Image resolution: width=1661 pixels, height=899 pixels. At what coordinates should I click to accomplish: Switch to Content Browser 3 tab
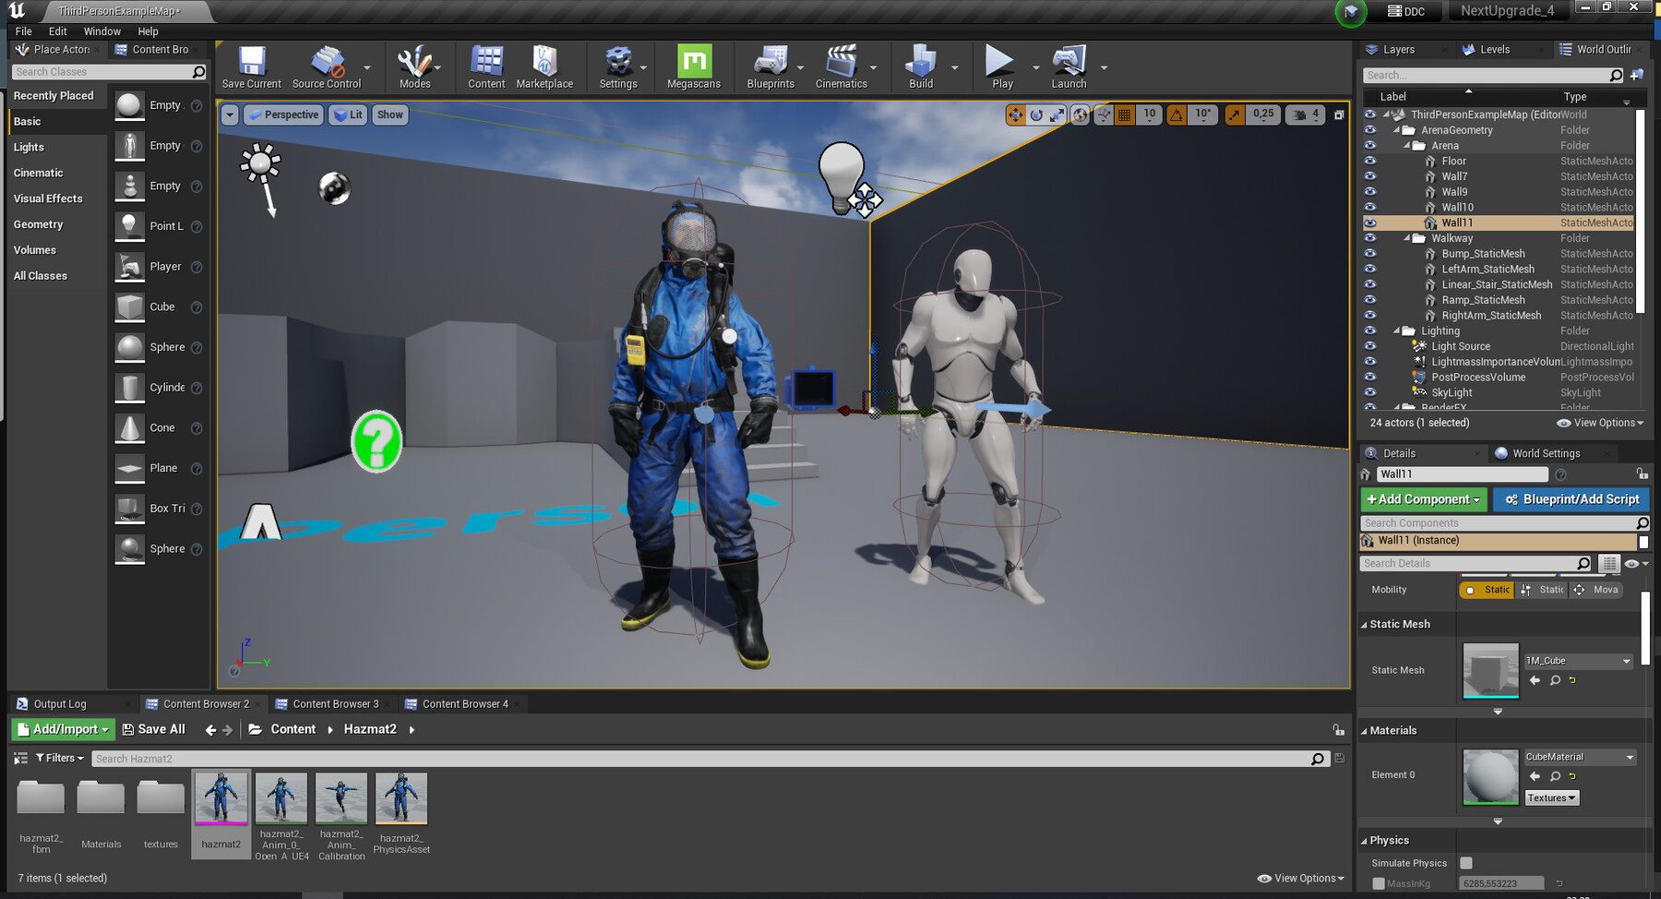(335, 703)
